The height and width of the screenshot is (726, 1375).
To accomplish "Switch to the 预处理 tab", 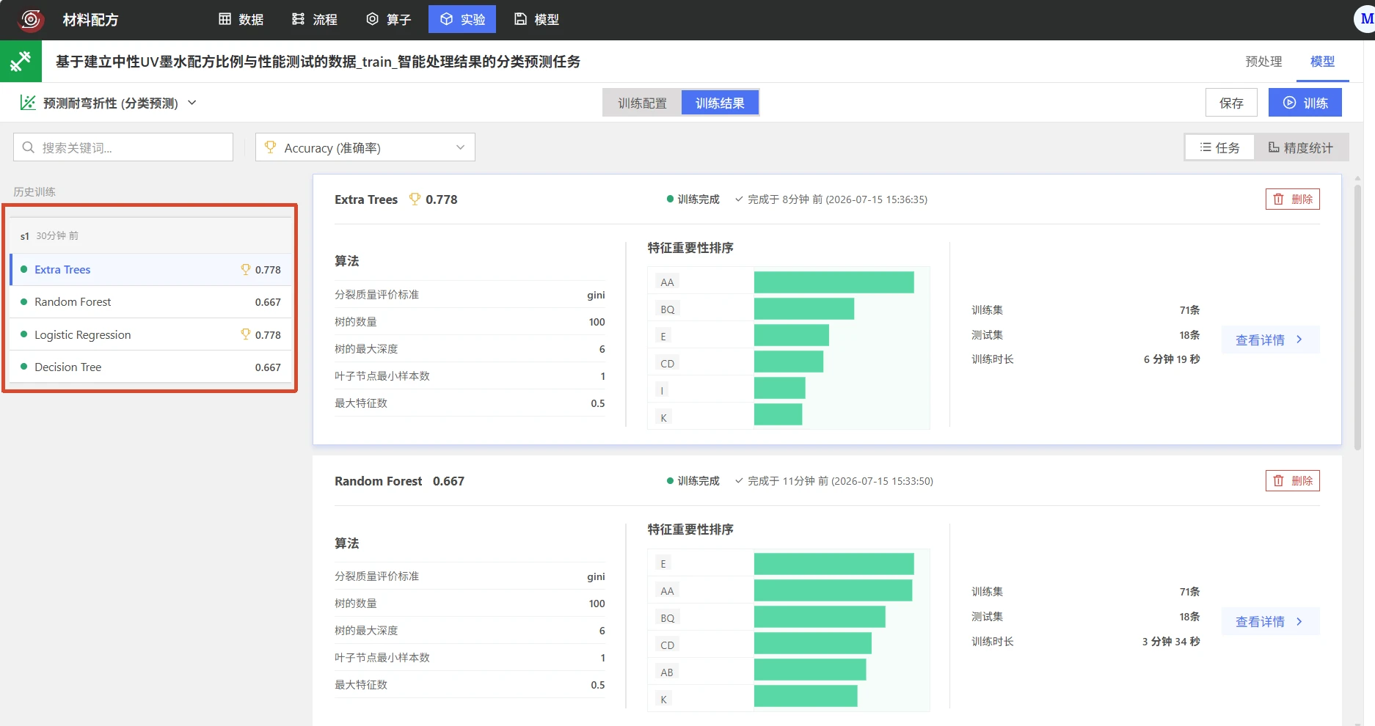I will pos(1263,62).
